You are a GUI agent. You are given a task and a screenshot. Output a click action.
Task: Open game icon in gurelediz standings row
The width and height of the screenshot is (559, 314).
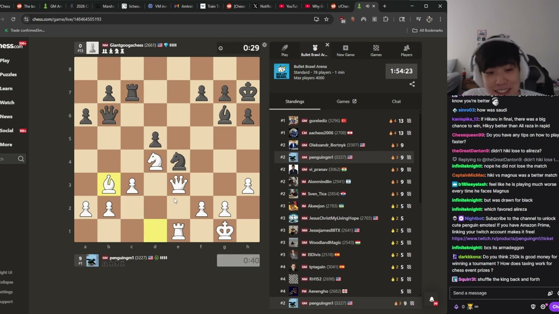pos(409,121)
